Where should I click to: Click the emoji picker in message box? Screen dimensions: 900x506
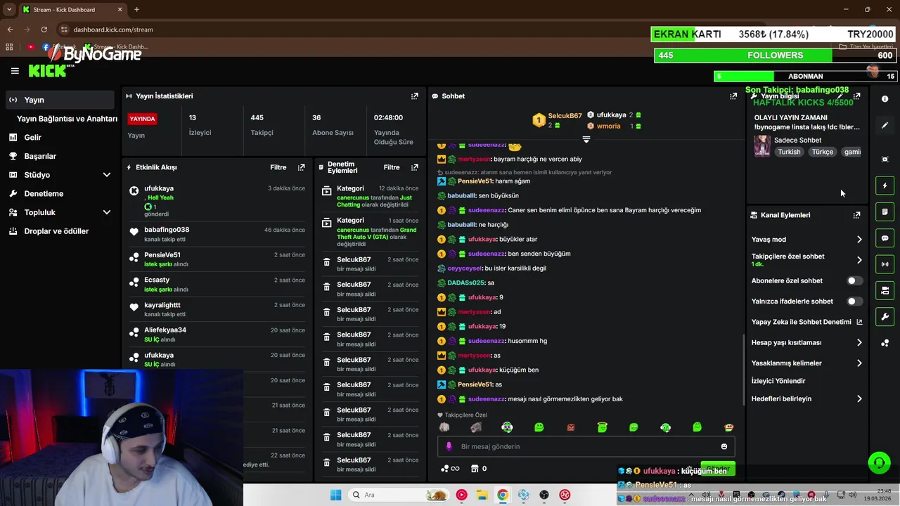[724, 446]
